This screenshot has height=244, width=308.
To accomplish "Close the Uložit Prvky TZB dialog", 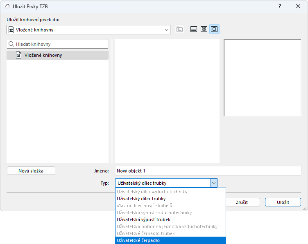I will [x=298, y=6].
